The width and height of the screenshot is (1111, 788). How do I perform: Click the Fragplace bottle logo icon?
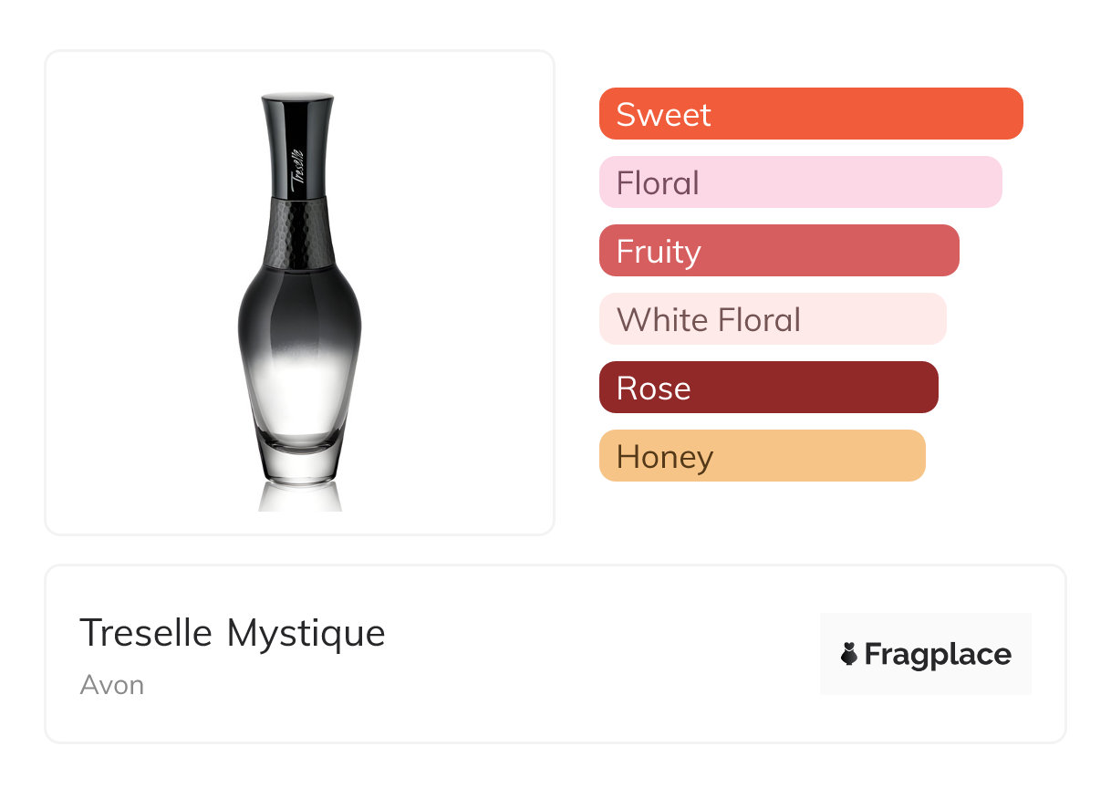pyautogui.click(x=849, y=654)
